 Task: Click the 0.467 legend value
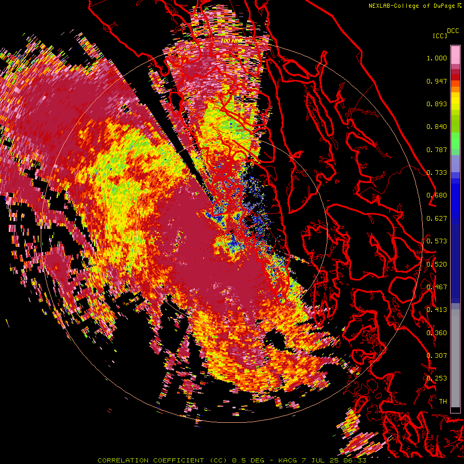437,287
